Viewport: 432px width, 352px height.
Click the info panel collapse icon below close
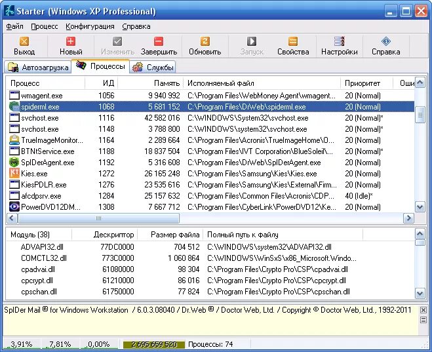[423, 320]
